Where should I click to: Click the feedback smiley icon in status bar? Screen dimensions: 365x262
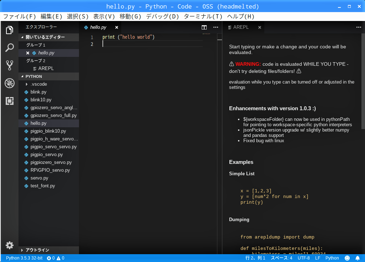pyautogui.click(x=347, y=258)
